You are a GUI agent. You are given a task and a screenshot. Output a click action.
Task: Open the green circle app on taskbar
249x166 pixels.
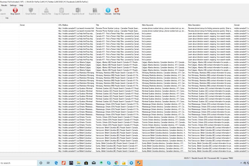(101, 163)
